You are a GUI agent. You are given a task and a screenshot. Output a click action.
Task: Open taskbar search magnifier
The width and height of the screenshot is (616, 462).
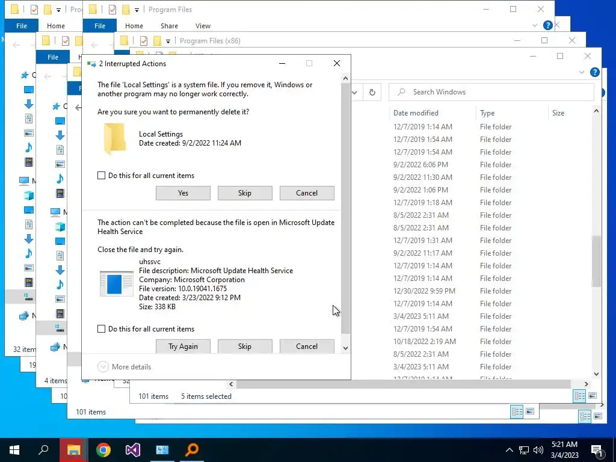43,449
